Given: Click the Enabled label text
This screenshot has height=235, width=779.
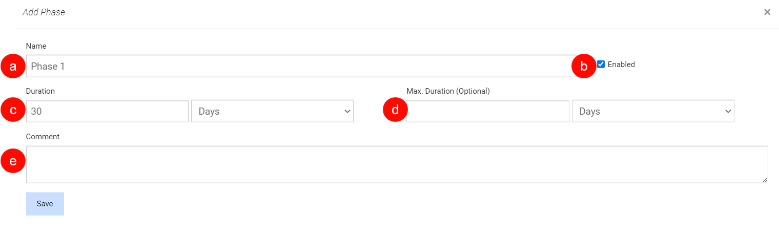Looking at the screenshot, I should (621, 65).
